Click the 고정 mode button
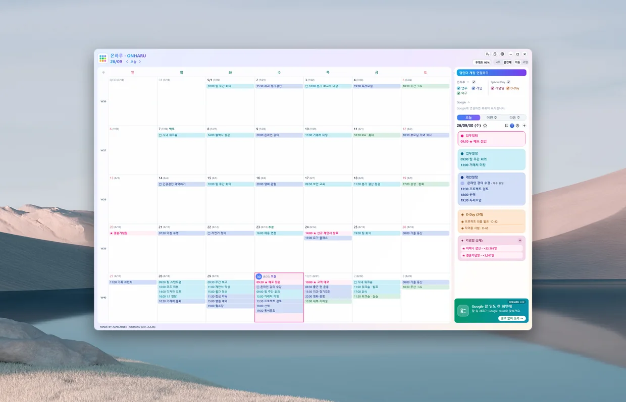 click(525, 63)
